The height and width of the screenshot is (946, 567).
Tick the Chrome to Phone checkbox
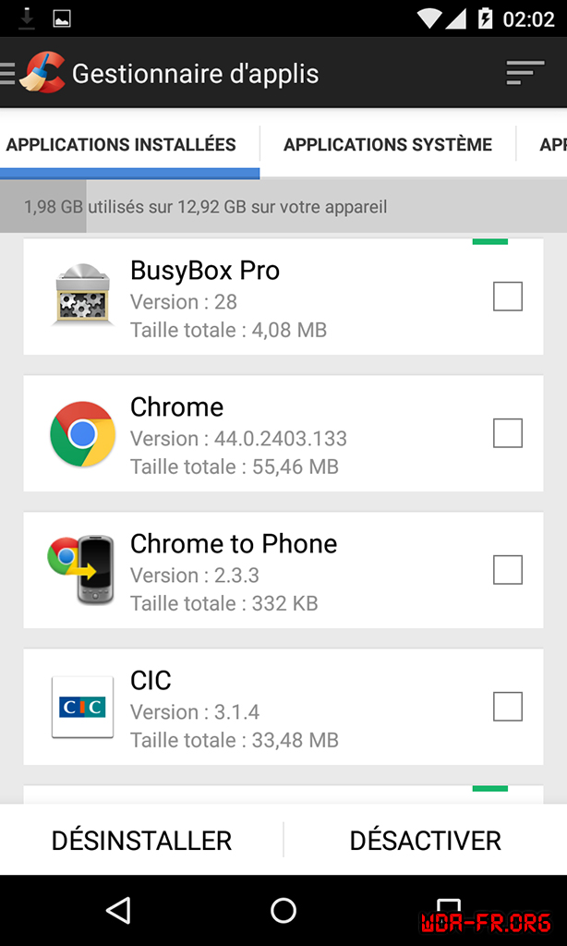[x=507, y=570]
